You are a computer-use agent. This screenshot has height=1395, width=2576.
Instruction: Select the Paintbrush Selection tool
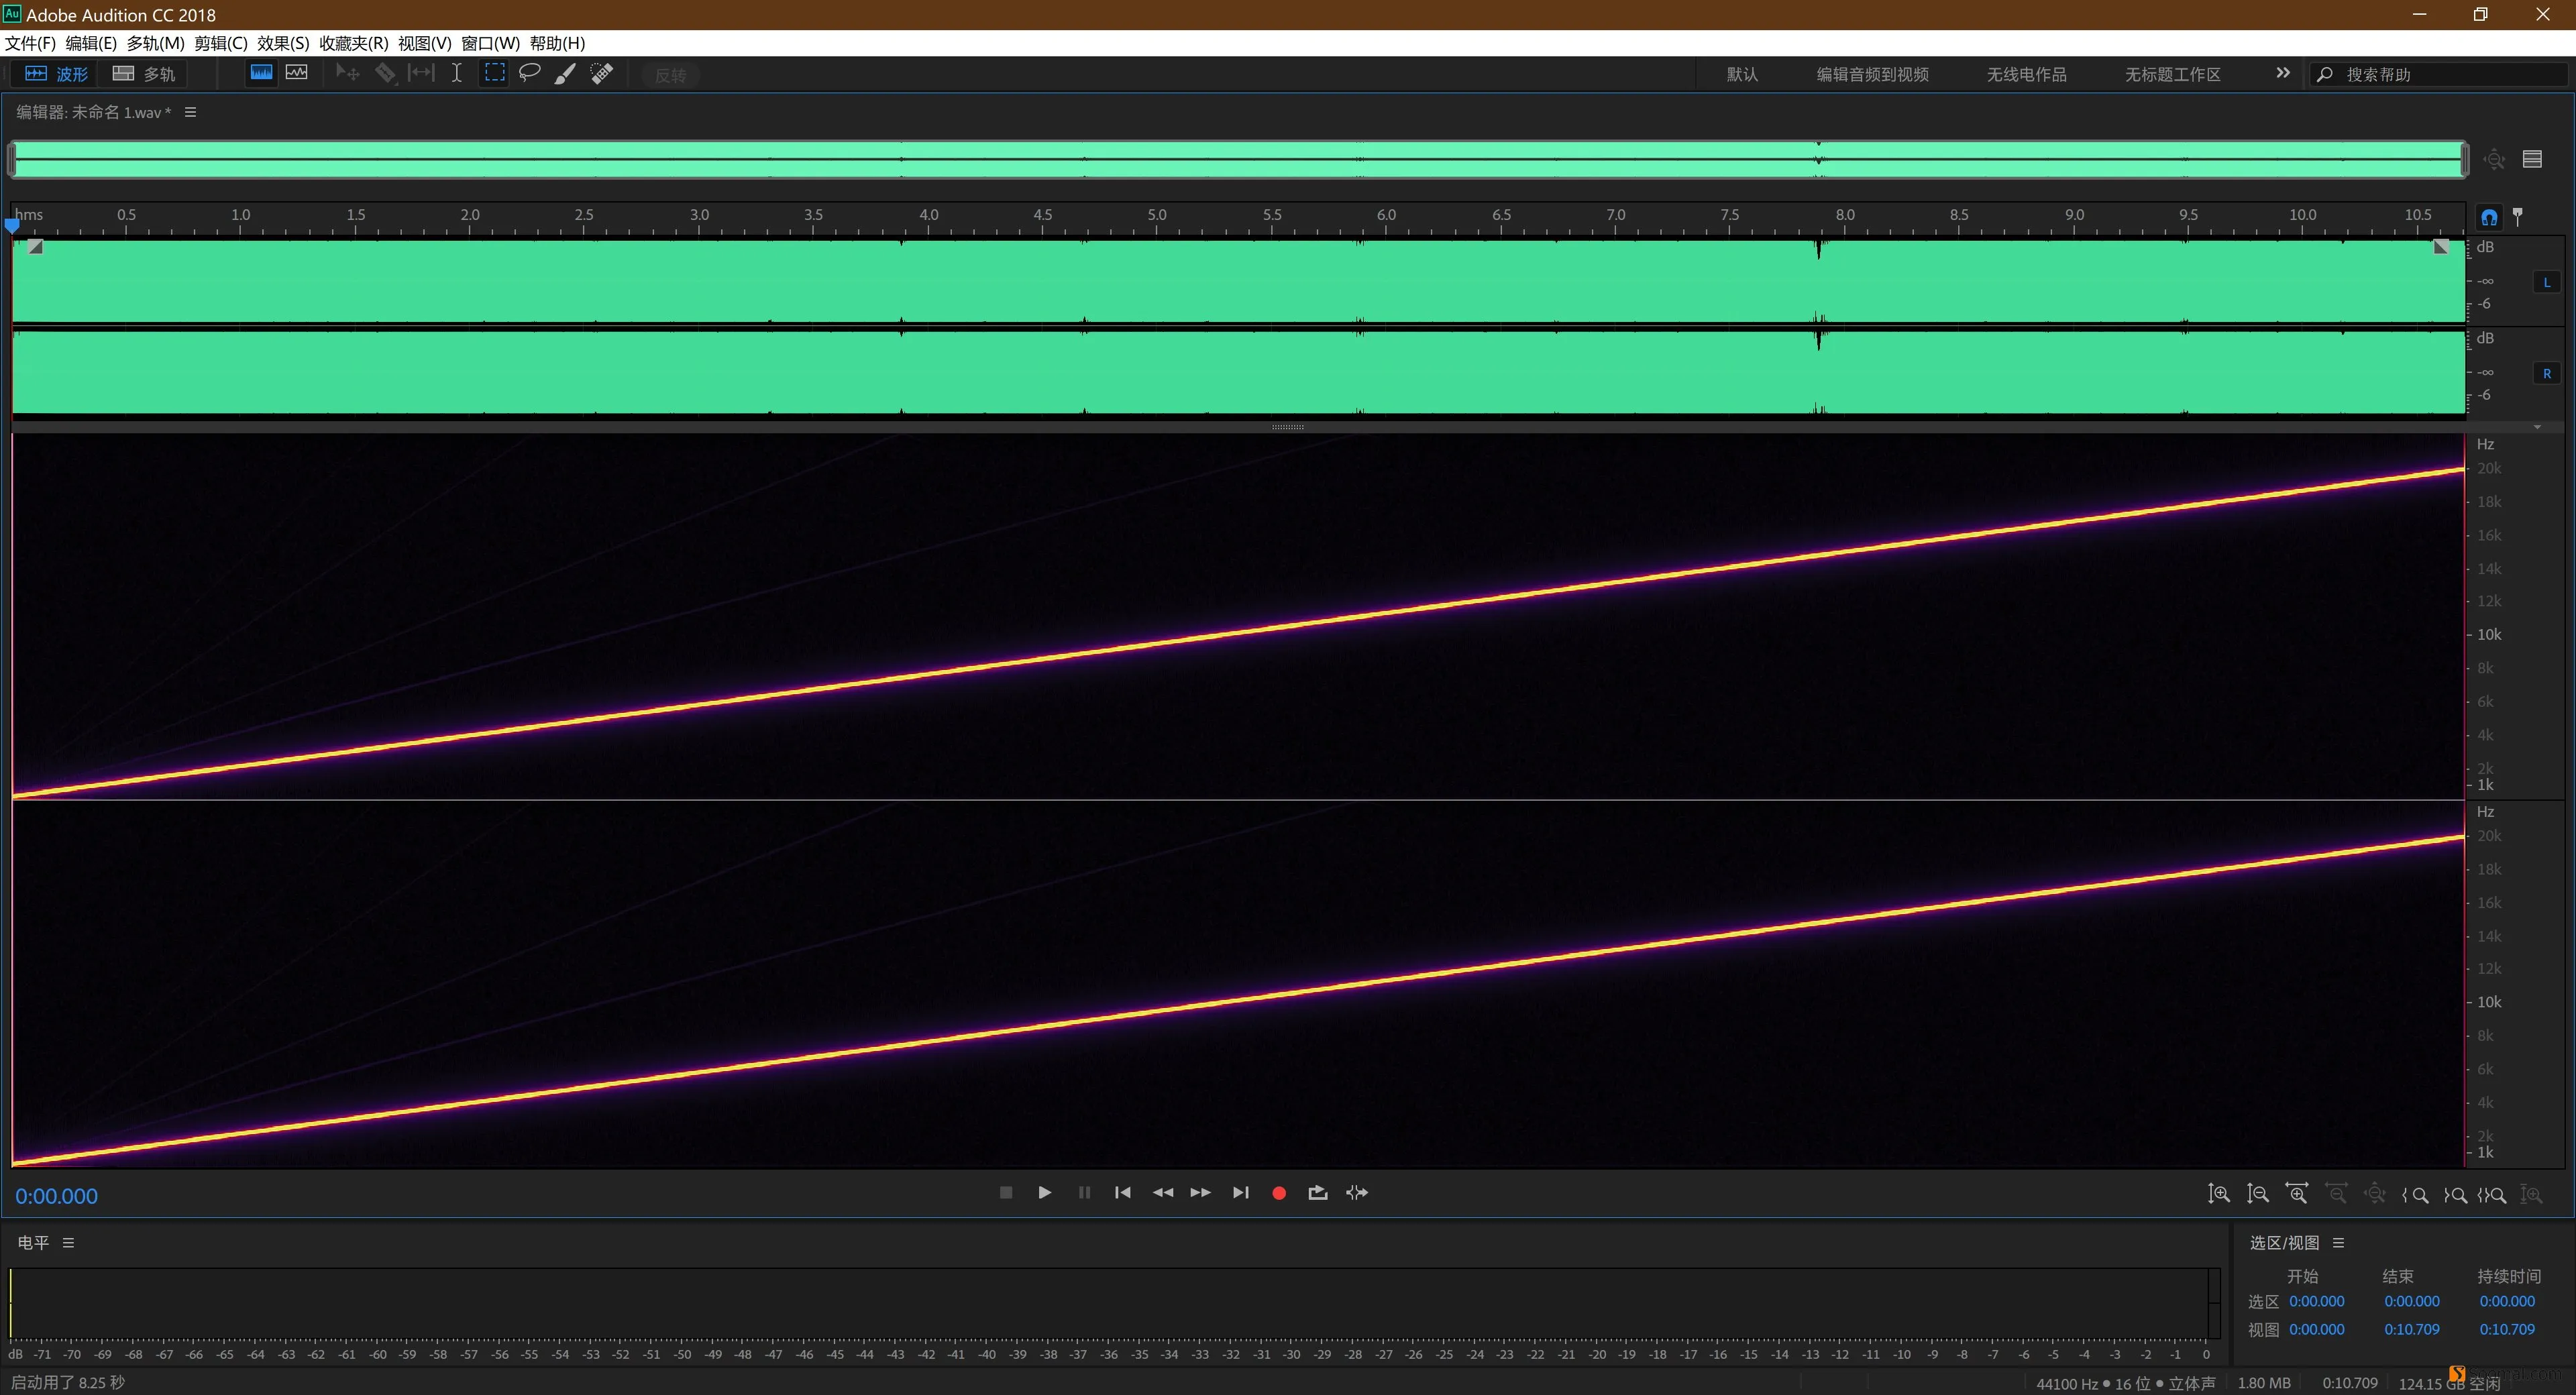pos(565,73)
